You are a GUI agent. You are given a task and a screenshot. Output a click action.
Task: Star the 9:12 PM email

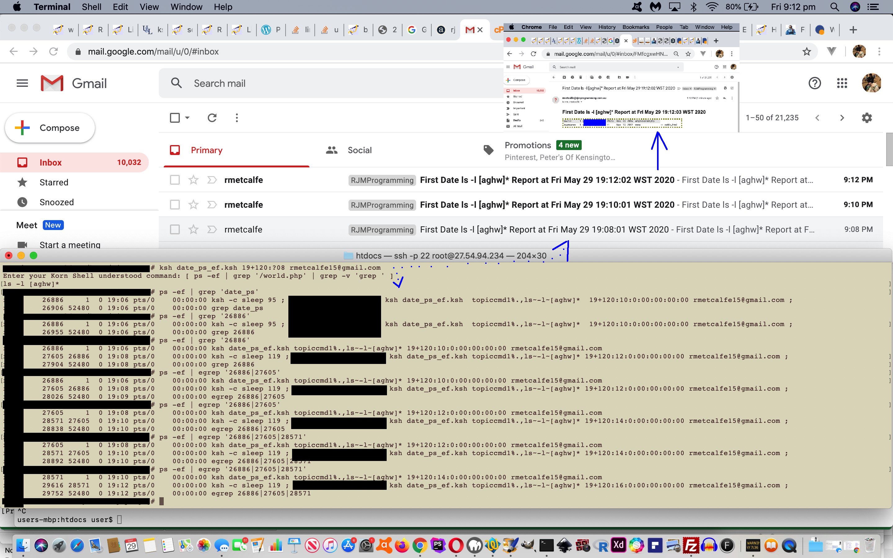pos(193,180)
